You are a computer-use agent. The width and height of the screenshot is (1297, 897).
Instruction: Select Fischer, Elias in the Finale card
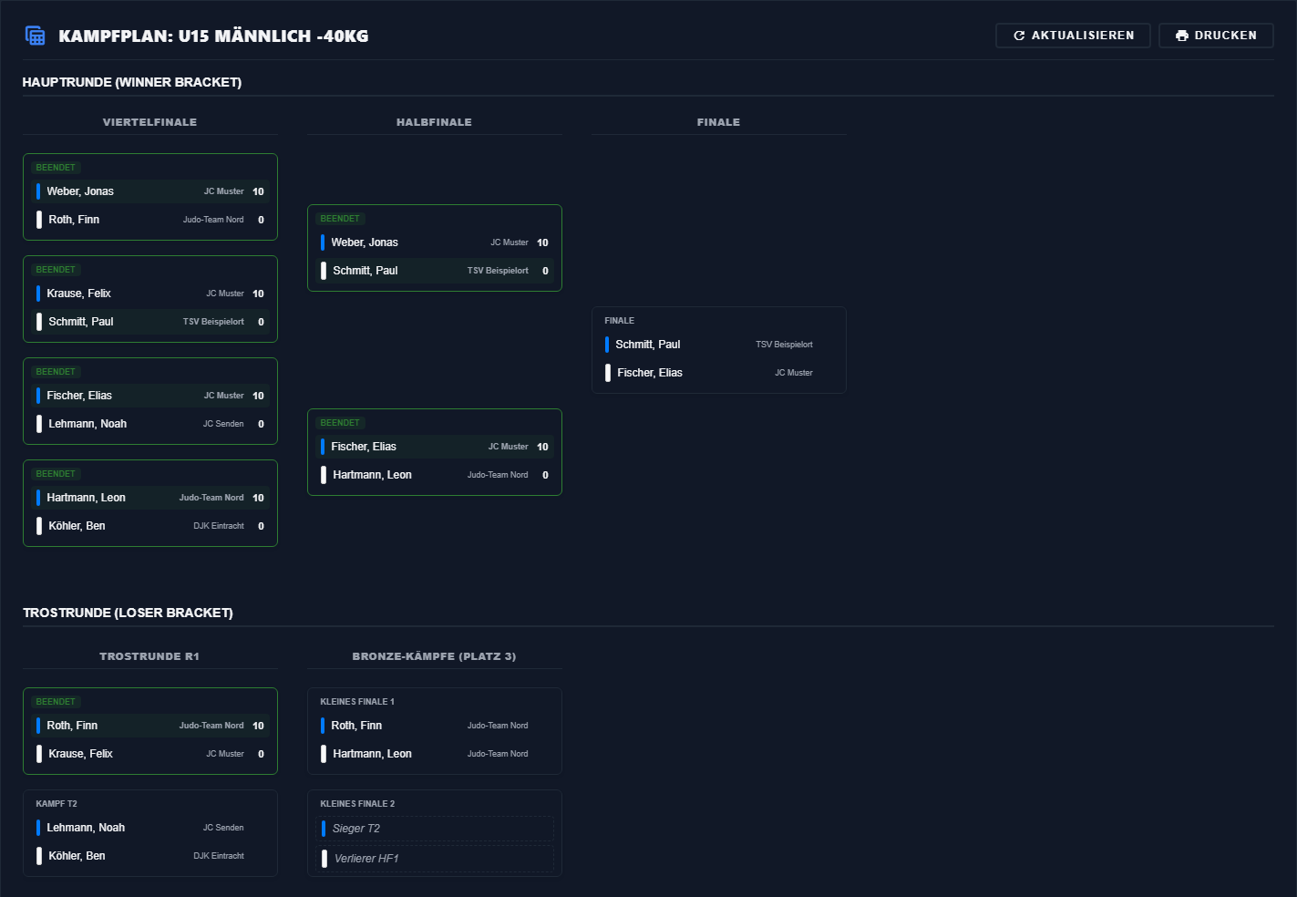coord(719,373)
